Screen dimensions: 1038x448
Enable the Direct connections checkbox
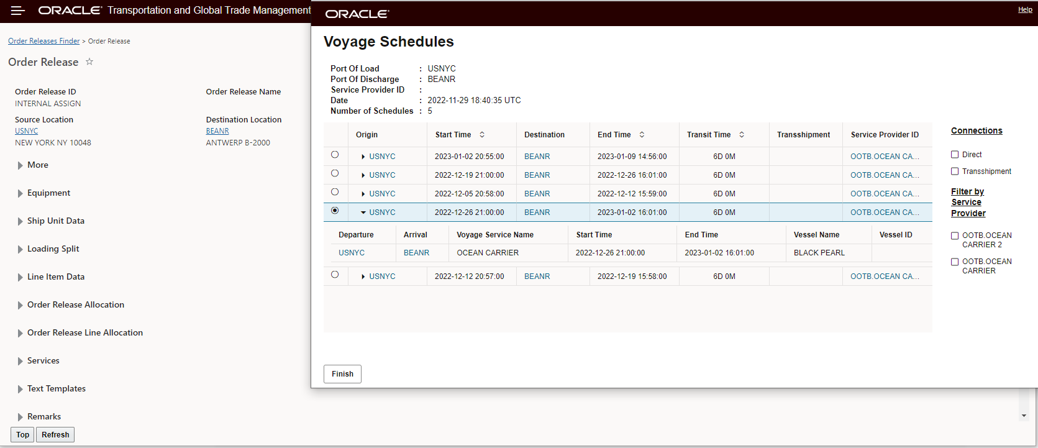[x=955, y=155]
